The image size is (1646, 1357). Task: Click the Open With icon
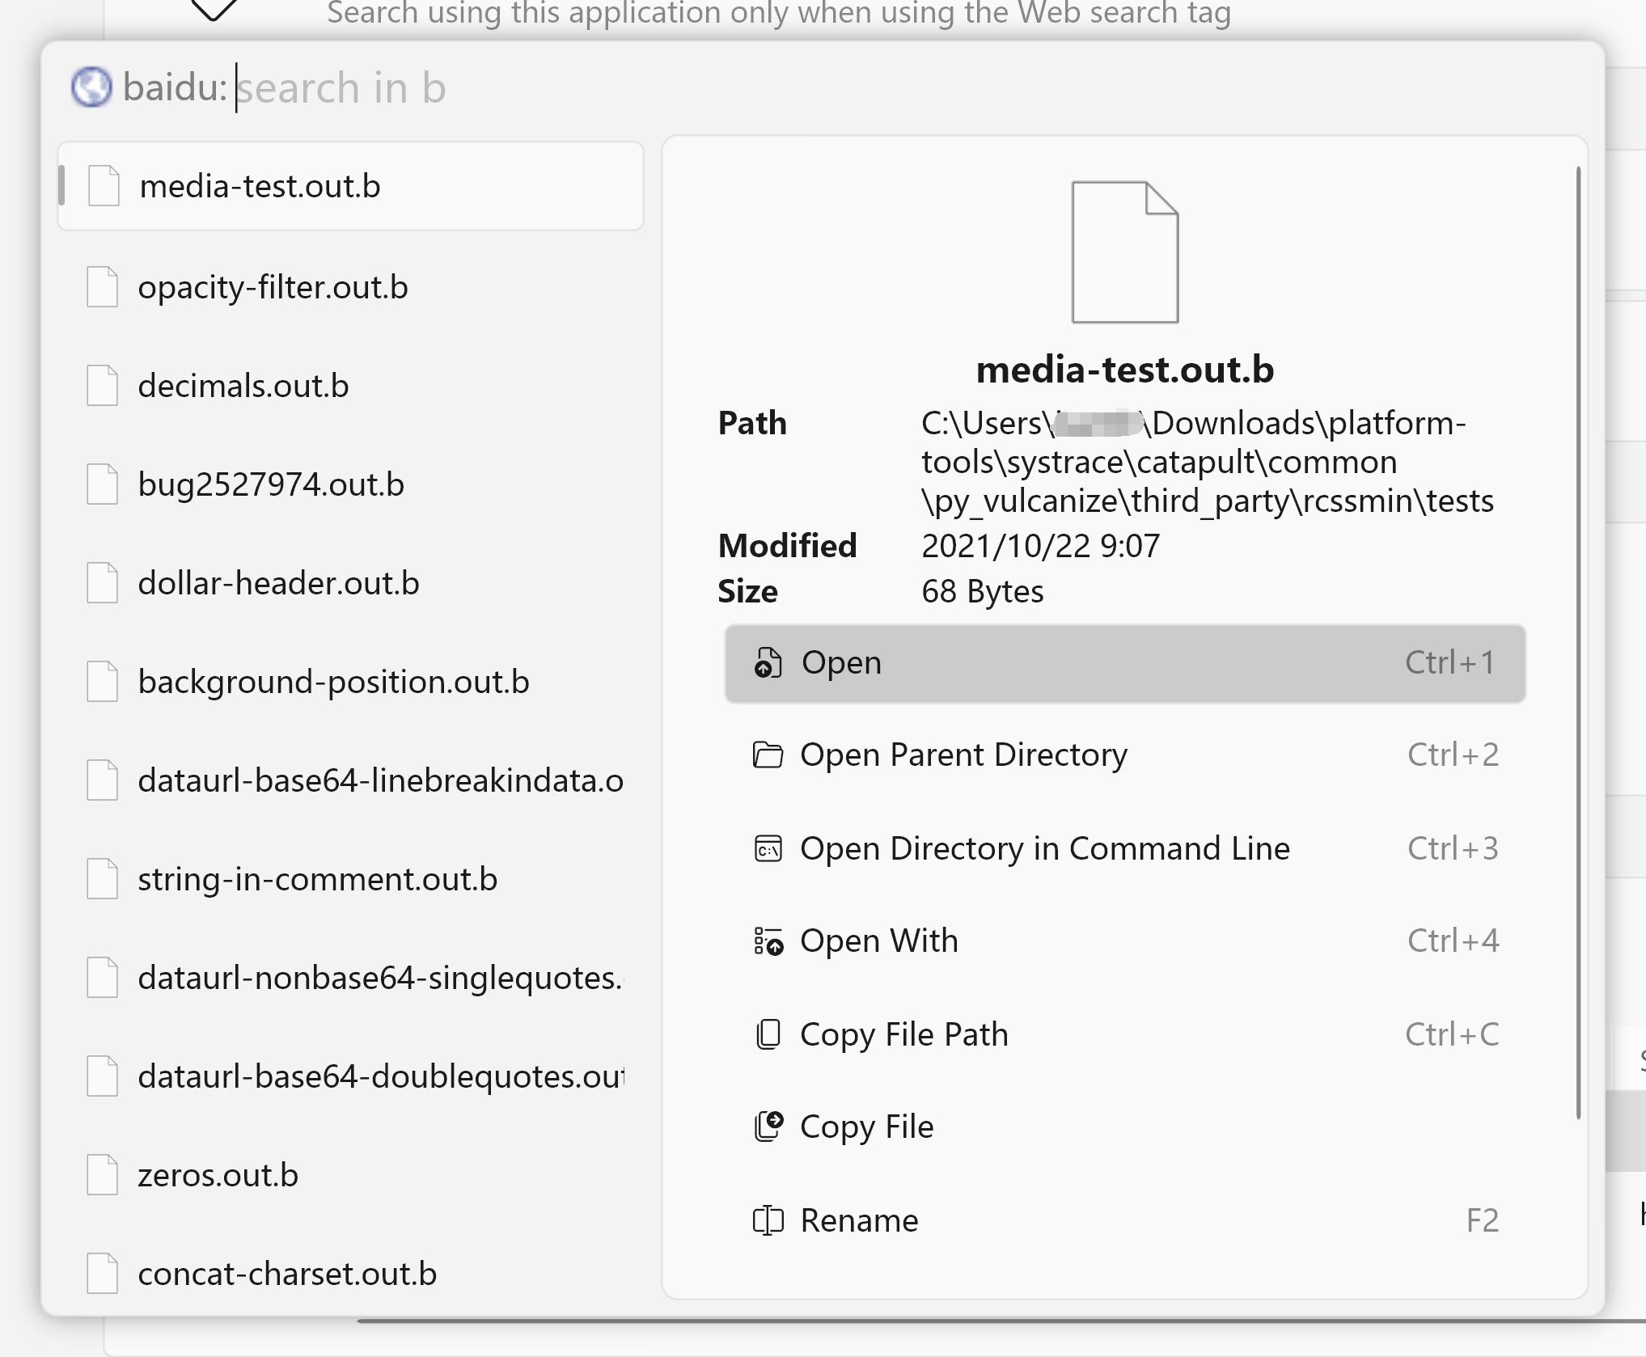tap(767, 941)
